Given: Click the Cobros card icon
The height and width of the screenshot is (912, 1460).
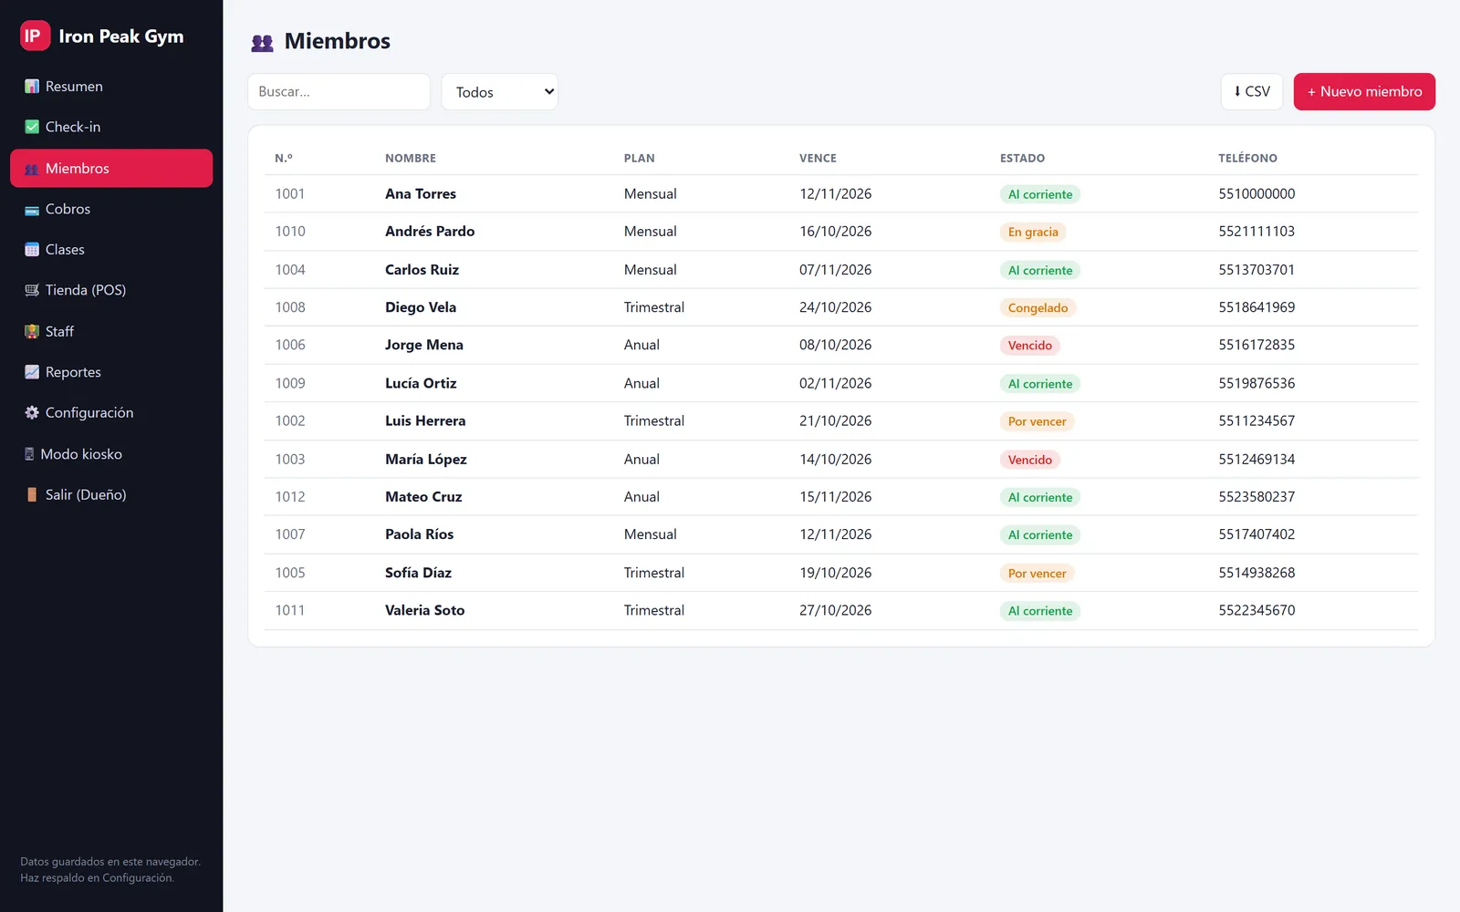Looking at the screenshot, I should (32, 210).
